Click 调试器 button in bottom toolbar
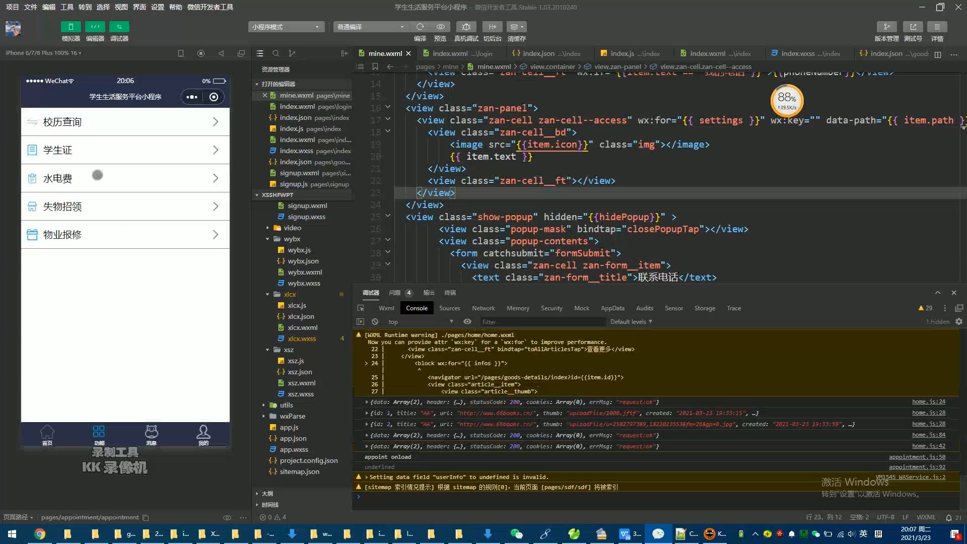Screen dimensions: 967x544 click(x=371, y=292)
